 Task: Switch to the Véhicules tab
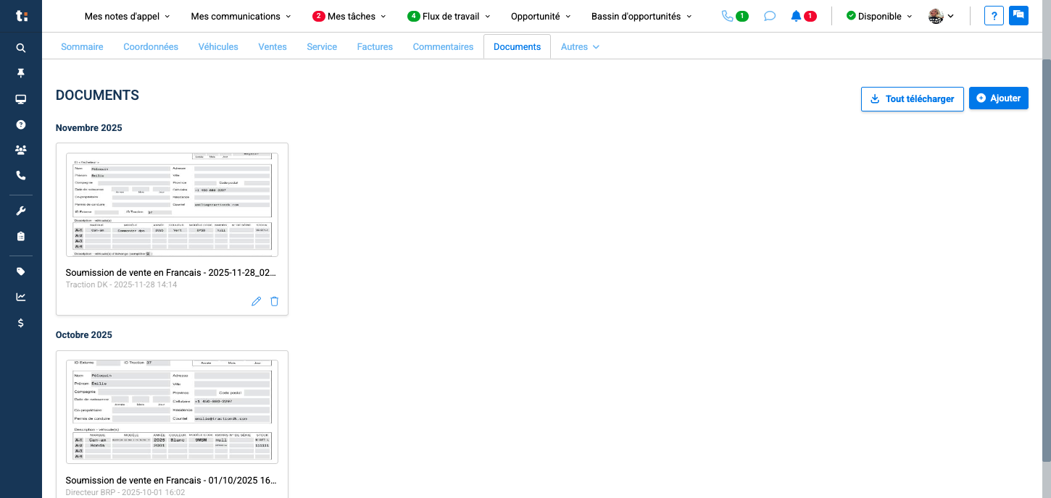point(218,47)
